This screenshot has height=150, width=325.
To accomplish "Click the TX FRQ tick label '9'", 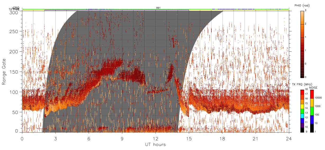I will tap(306, 132).
